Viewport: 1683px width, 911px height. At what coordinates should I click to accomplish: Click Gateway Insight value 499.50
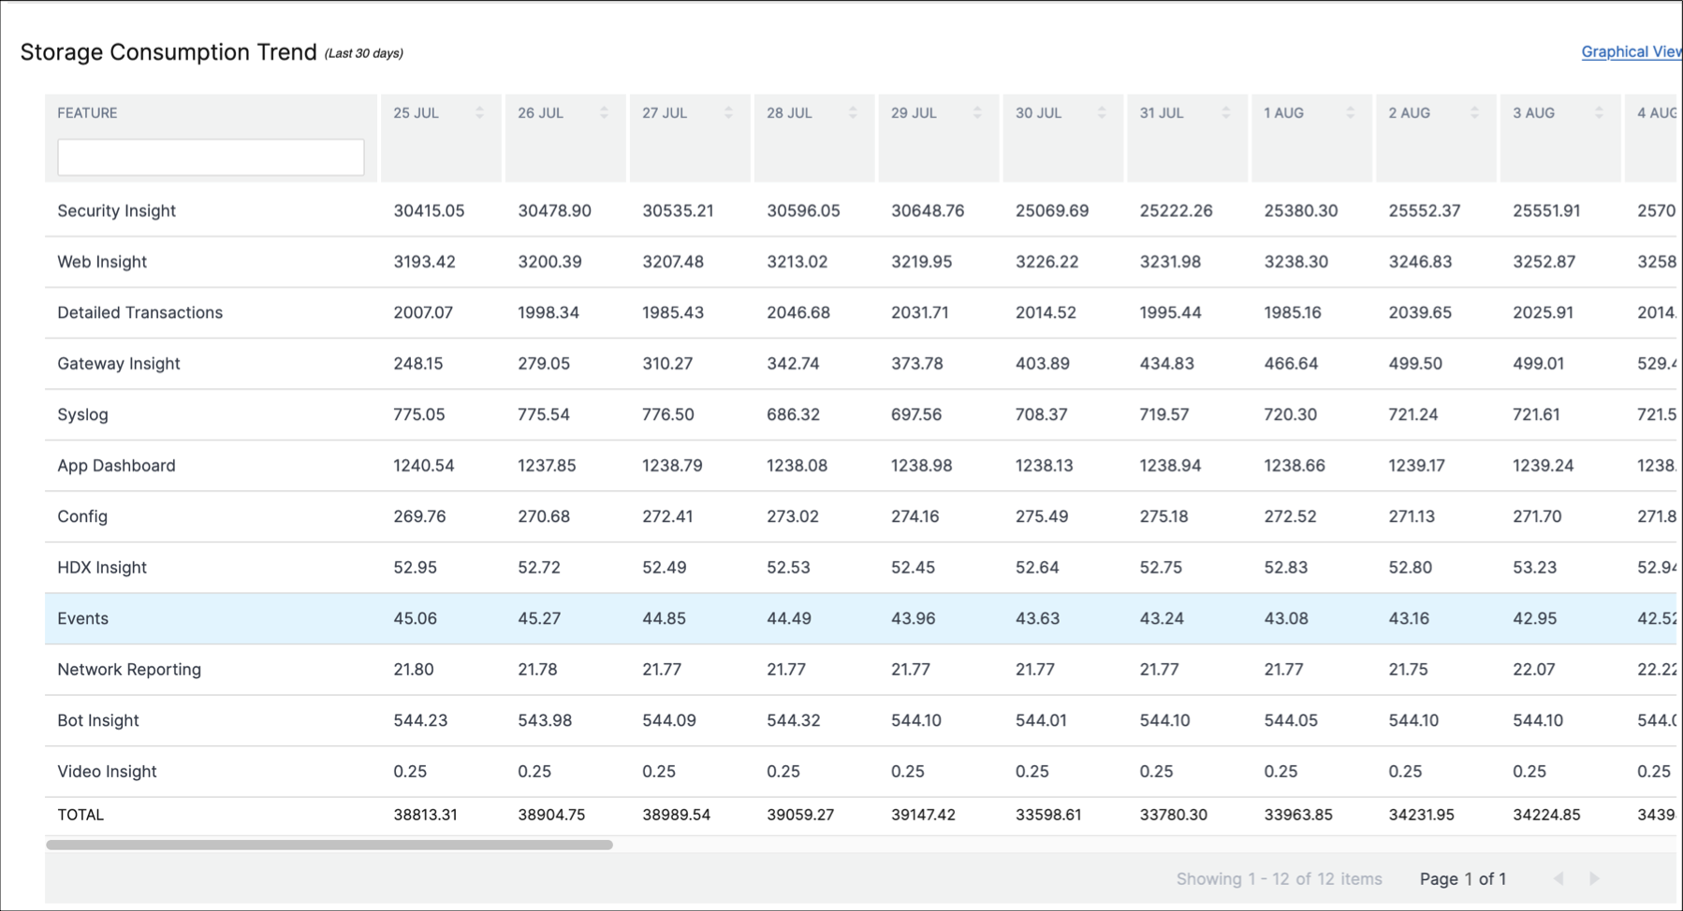click(1415, 364)
